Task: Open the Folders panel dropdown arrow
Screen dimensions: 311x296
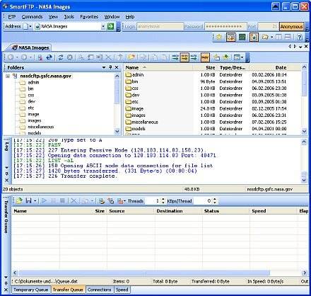Action: click(x=104, y=67)
